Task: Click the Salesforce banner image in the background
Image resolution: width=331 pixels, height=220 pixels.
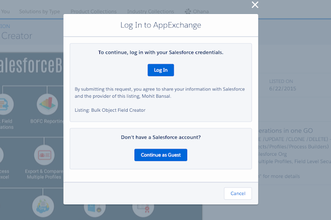Action: click(x=32, y=65)
